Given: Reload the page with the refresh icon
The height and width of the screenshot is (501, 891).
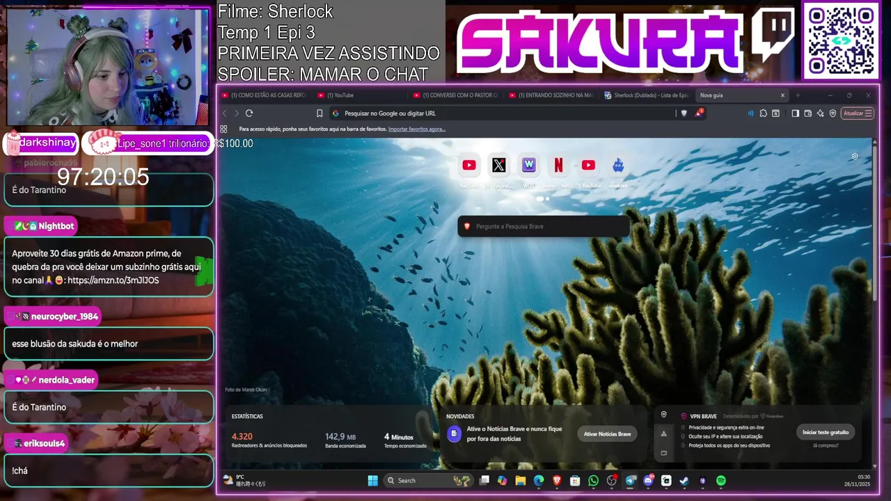Looking at the screenshot, I should point(249,113).
